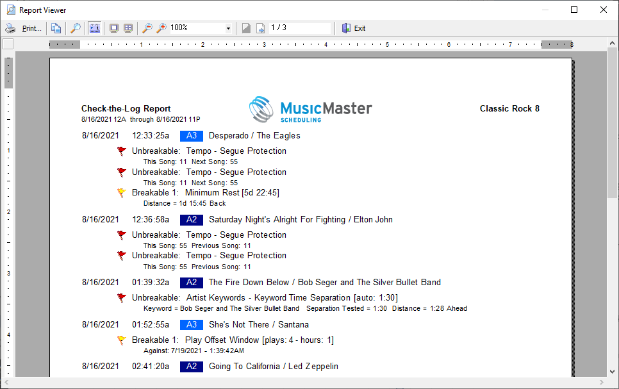Select 'The Fire Down Below / Bob Seger' text

pos(273,283)
